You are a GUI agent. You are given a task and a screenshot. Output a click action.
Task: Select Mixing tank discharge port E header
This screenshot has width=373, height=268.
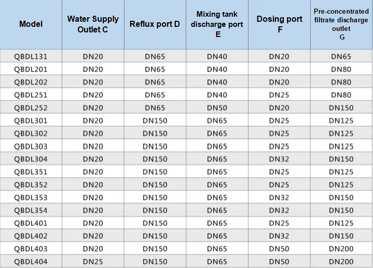click(217, 24)
